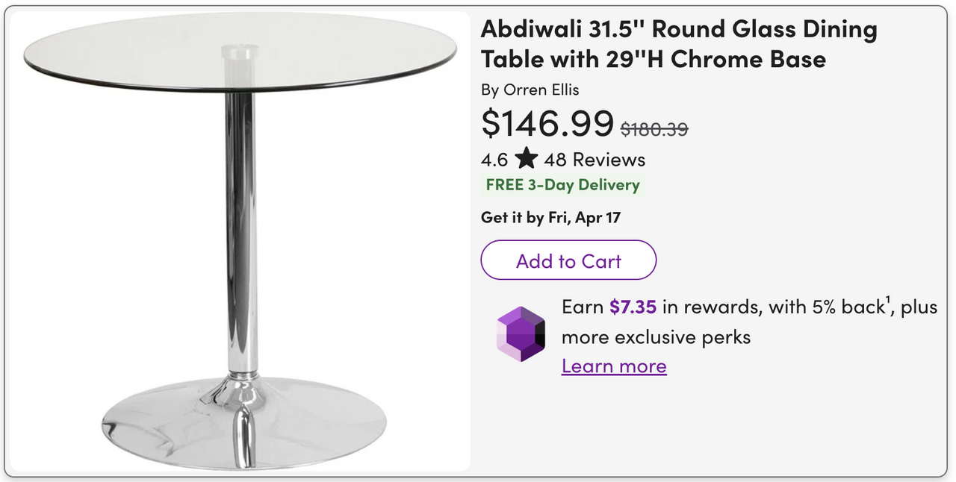Click the footnote superscript after 5% back

point(888,301)
